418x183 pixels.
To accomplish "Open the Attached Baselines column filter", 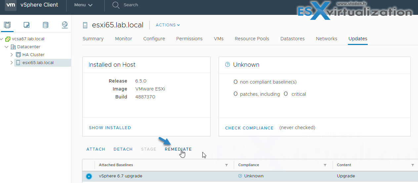I will click(227, 165).
